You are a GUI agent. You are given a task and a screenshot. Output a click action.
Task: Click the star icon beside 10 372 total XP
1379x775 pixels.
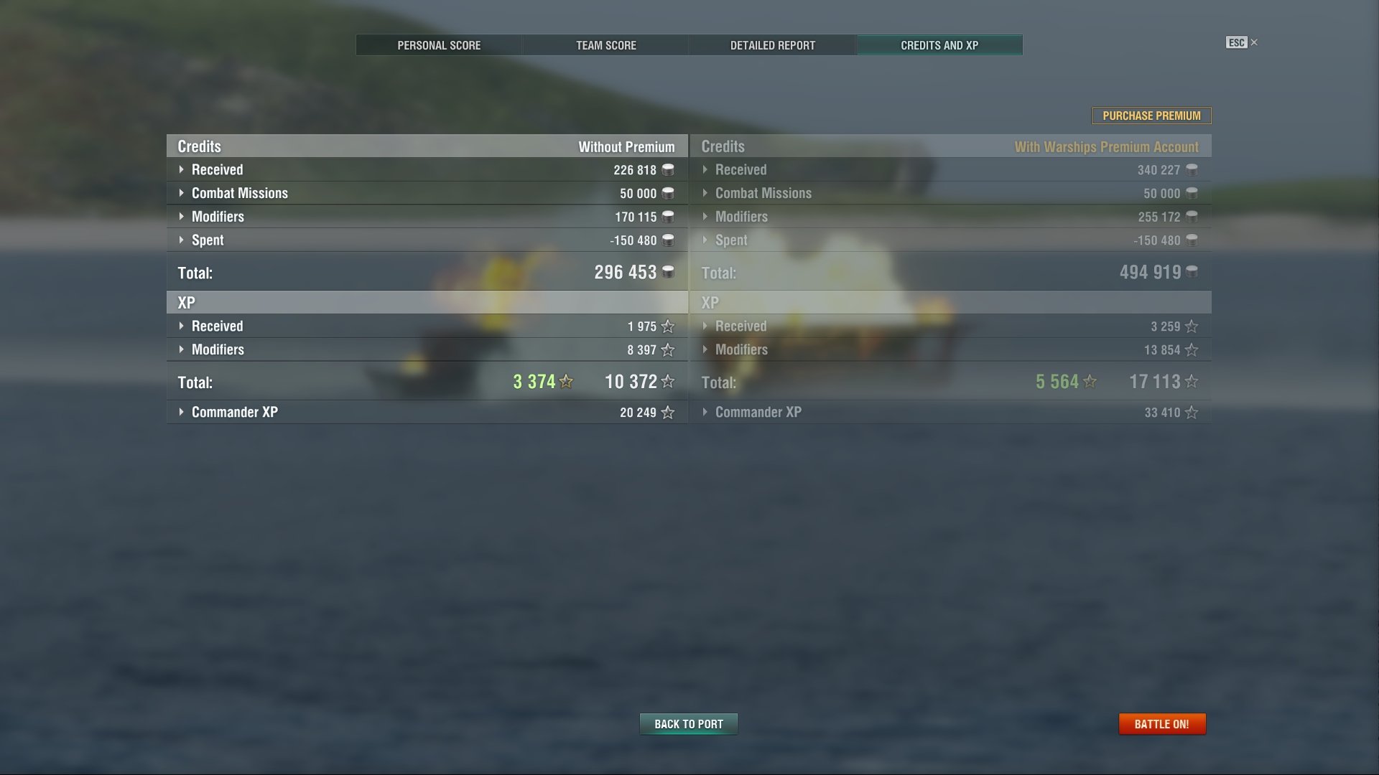point(668,382)
